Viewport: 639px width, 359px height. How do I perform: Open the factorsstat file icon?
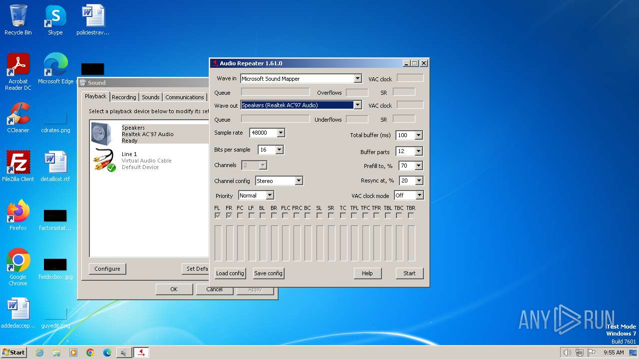pos(55,220)
